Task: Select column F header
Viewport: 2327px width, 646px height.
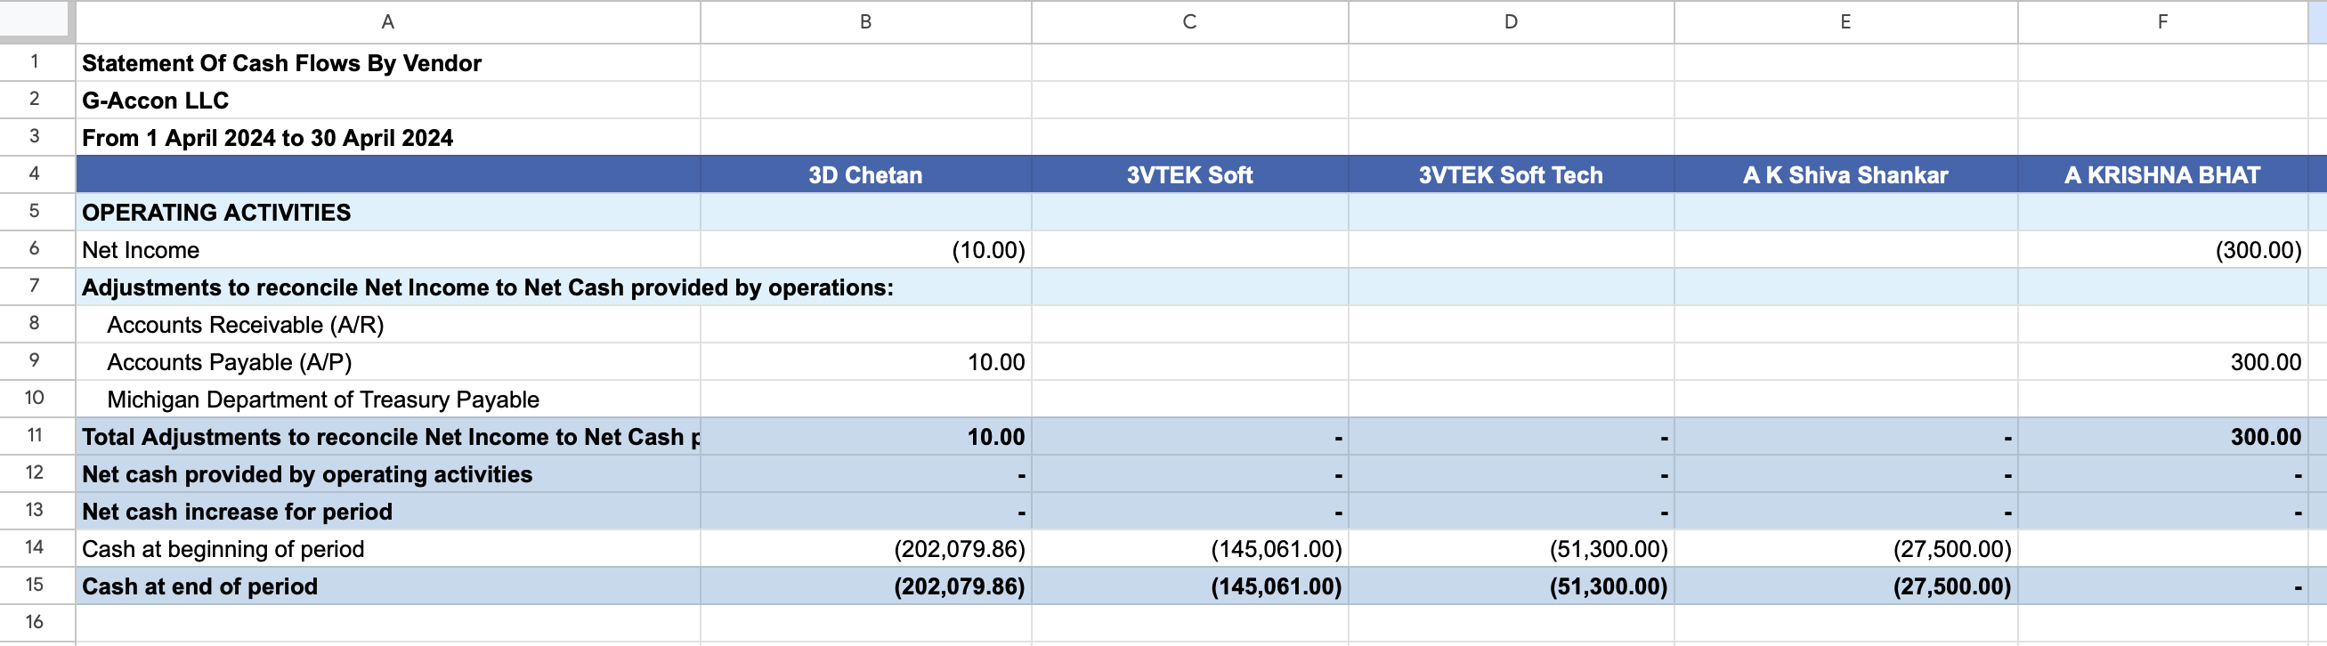Action: pyautogui.click(x=2162, y=21)
